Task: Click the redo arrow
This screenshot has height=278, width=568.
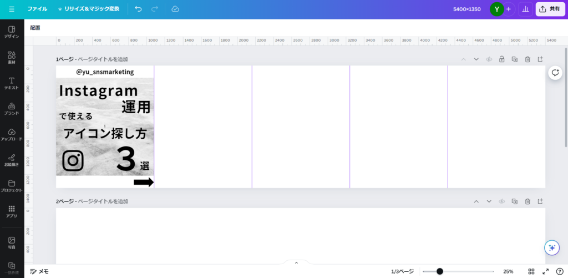Action: (x=155, y=9)
